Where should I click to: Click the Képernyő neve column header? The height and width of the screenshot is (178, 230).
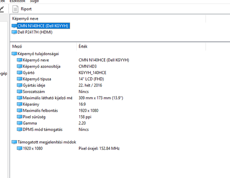tap(25, 19)
